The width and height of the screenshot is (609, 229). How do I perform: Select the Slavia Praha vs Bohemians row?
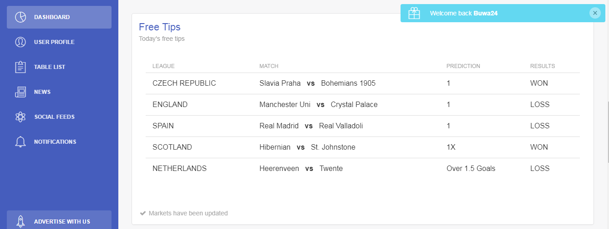click(x=363, y=83)
